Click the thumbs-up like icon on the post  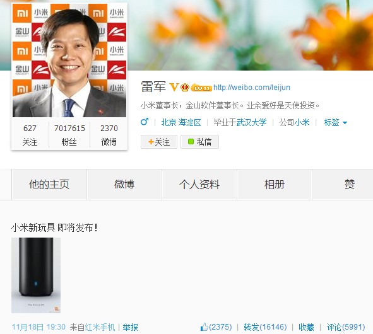coord(204,327)
